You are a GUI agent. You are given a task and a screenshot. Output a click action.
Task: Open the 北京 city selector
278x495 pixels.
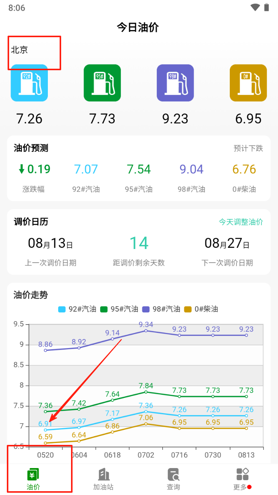[19, 50]
